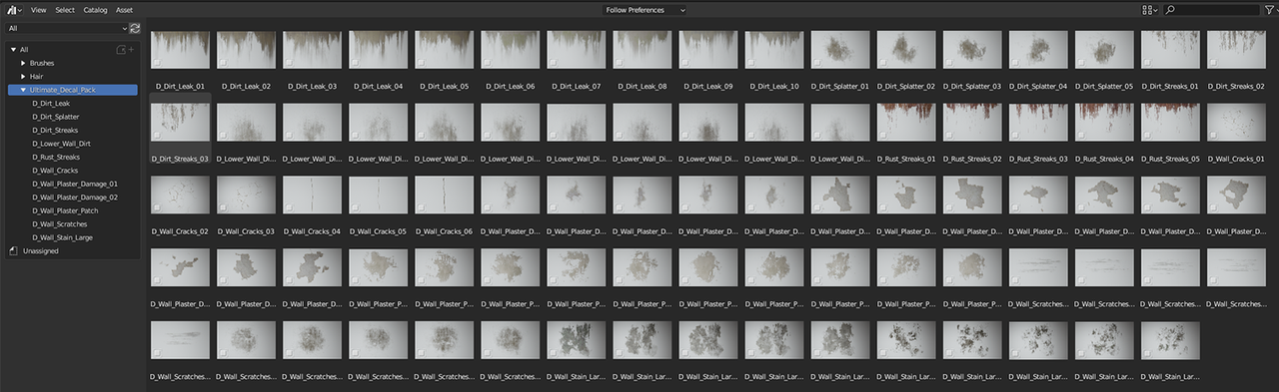The image size is (1279, 392).
Task: Select the D_Dirt_Leak_10 asset thumbnail
Action: click(773, 50)
